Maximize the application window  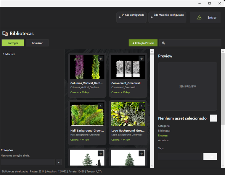210,3
